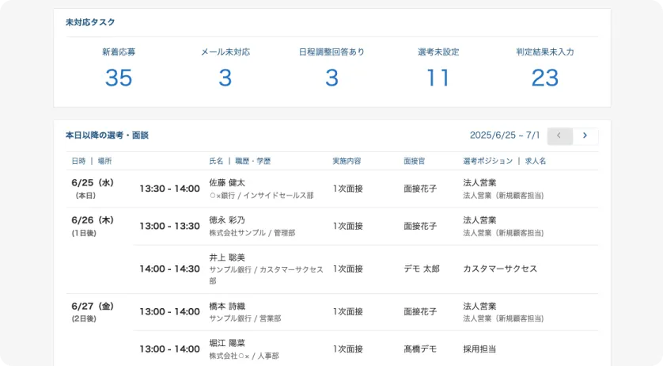This screenshot has height=366, width=663.
Task: Click interviewer 髙橋デモ
Action: pos(420,349)
